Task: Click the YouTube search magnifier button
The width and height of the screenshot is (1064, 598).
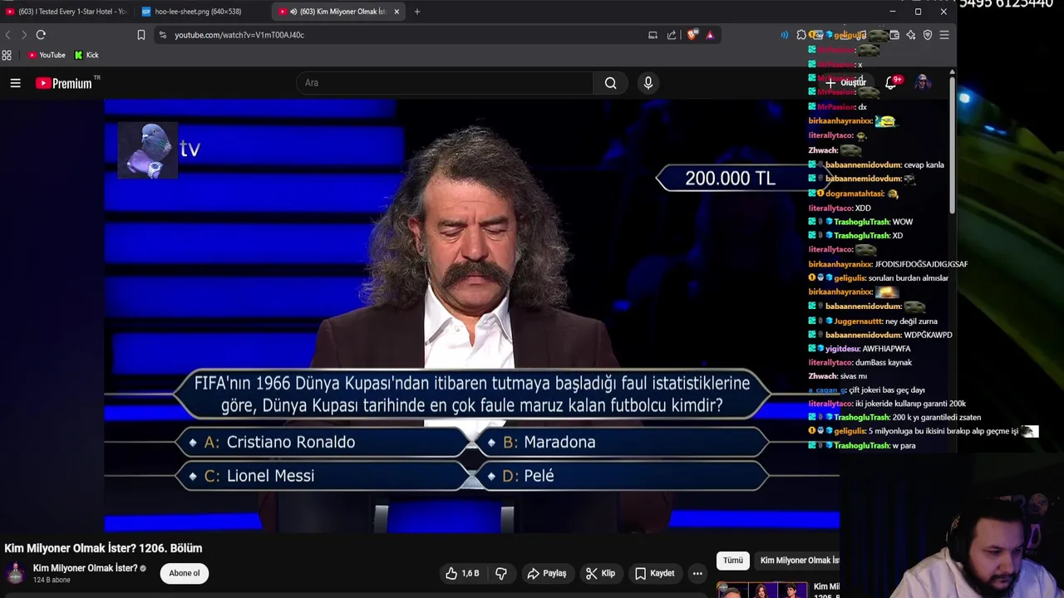Action: coord(611,83)
